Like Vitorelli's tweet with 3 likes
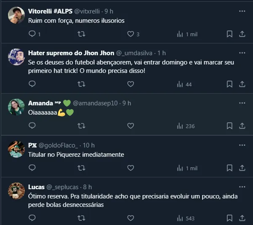Viewport: 253px width, 225px height. (130, 34)
